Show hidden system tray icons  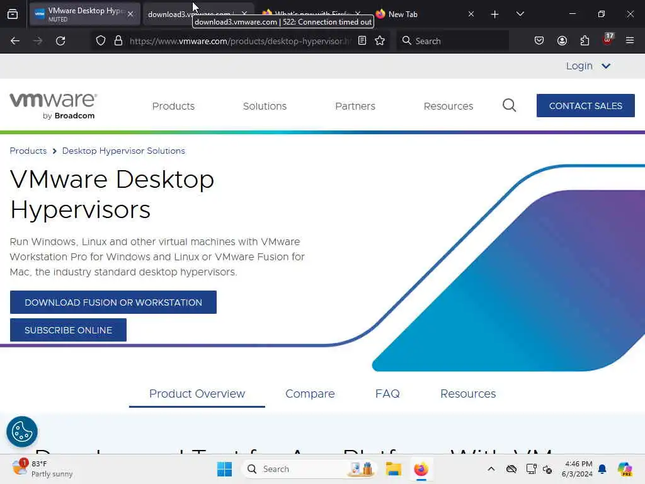click(x=491, y=469)
